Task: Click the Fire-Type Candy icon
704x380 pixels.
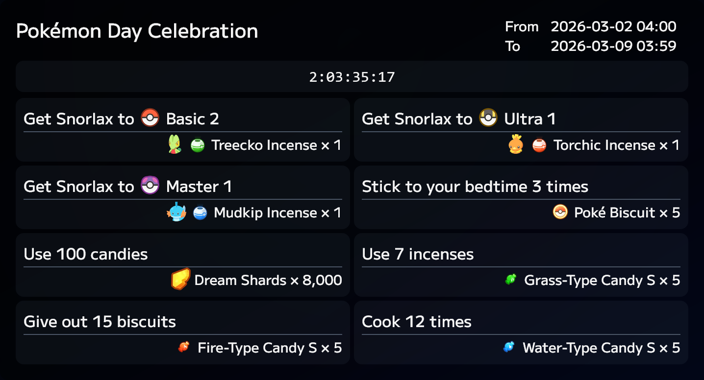Action: 184,348
